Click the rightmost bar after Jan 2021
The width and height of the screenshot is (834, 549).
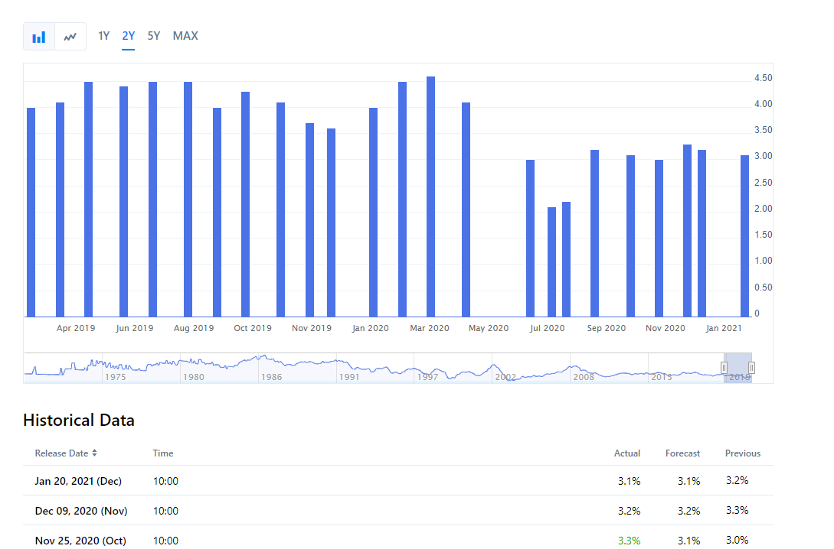(744, 236)
